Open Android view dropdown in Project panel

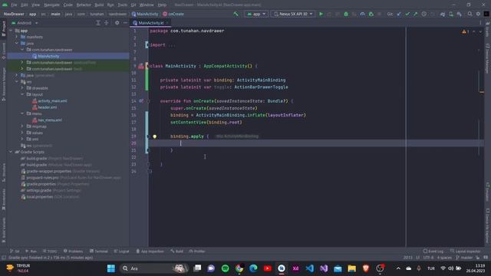click(25, 23)
